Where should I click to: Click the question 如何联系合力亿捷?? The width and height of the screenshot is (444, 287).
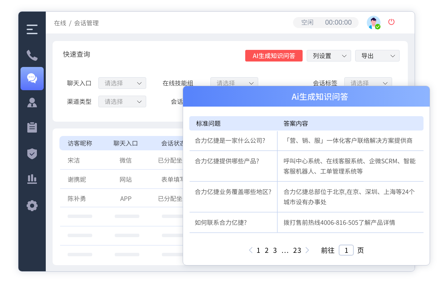221,222
